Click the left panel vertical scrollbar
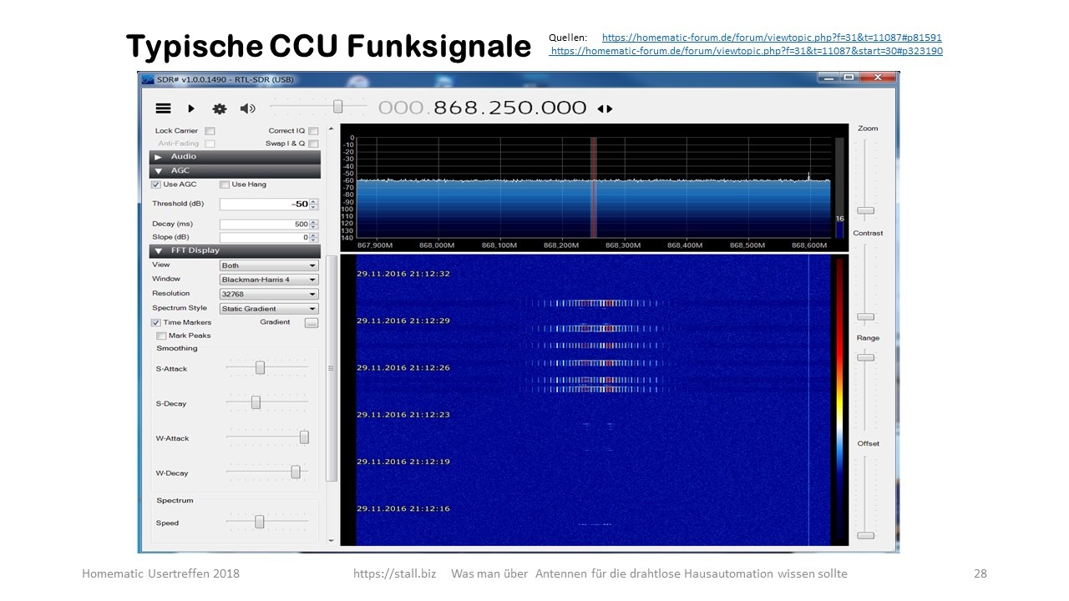Image resolution: width=1069 pixels, height=601 pixels. pyautogui.click(x=332, y=367)
